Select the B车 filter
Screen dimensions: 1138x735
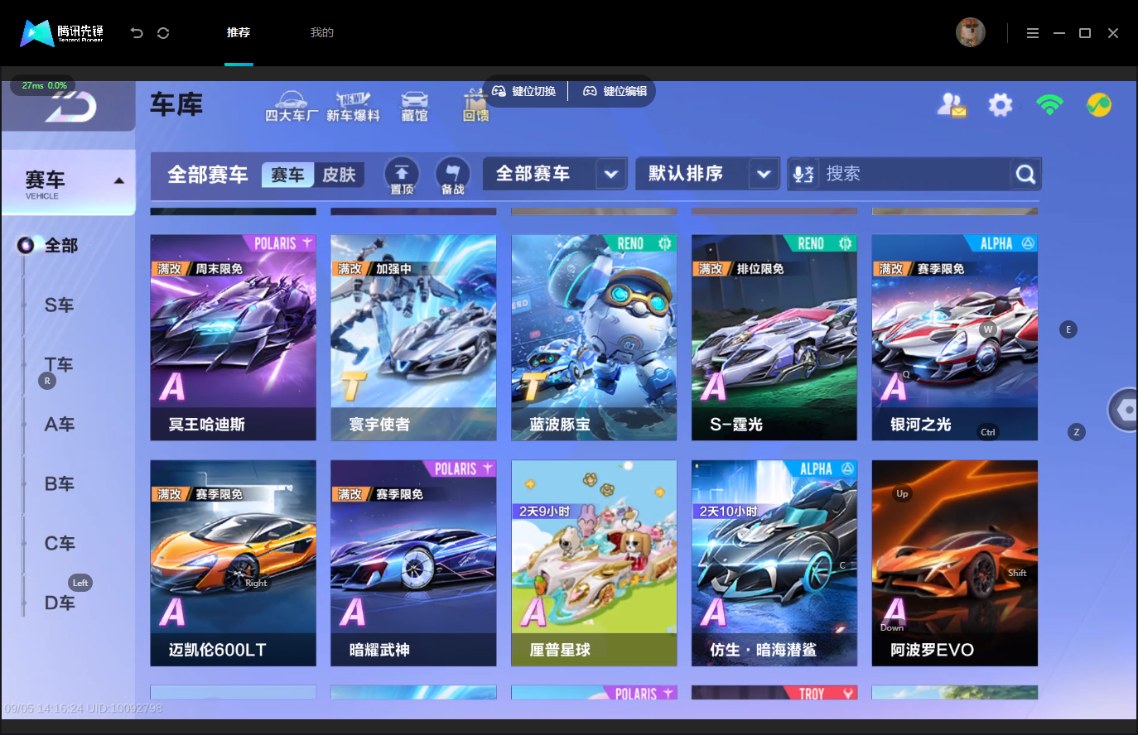(x=59, y=484)
